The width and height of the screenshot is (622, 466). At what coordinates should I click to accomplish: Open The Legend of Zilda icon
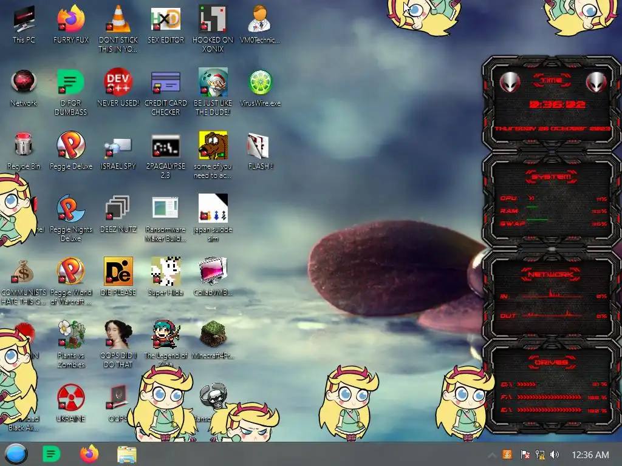point(166,334)
